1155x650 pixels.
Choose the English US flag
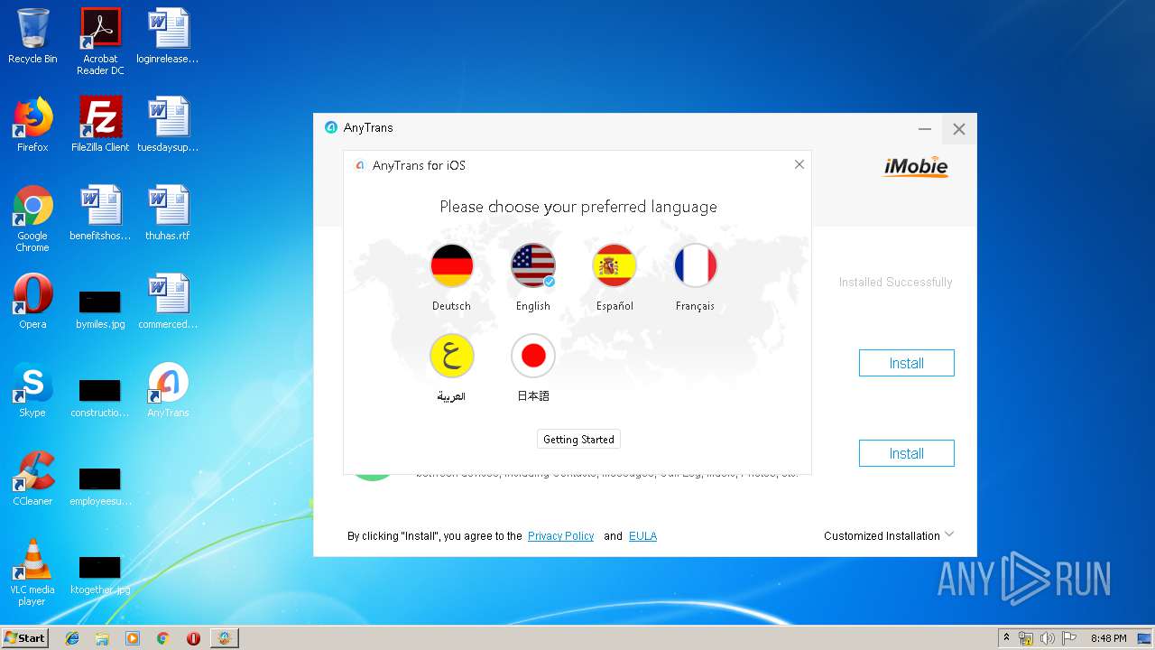pos(533,265)
